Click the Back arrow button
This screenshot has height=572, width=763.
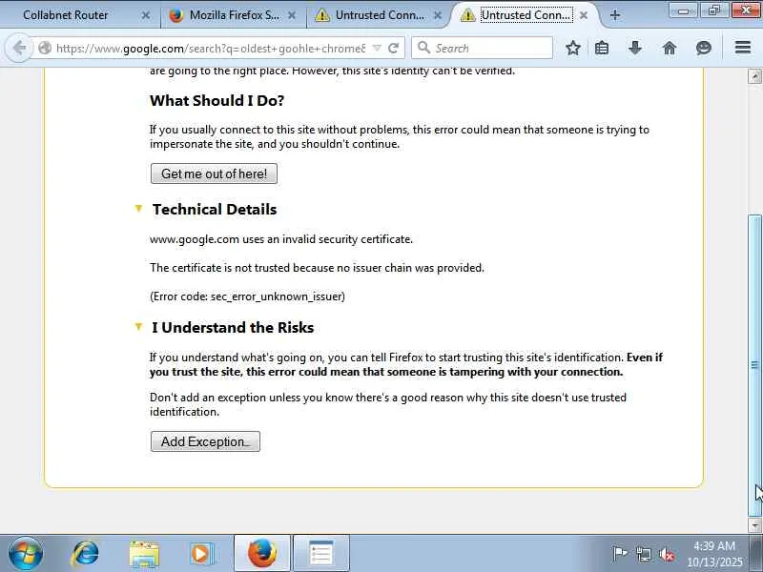pyautogui.click(x=18, y=48)
